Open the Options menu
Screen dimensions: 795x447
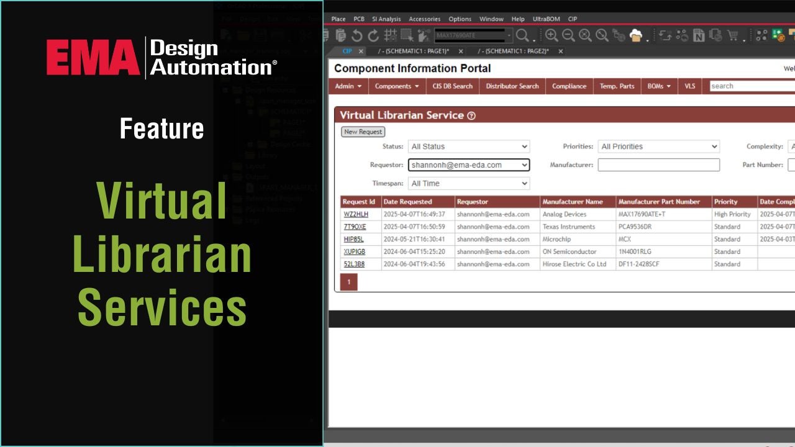[x=460, y=19]
